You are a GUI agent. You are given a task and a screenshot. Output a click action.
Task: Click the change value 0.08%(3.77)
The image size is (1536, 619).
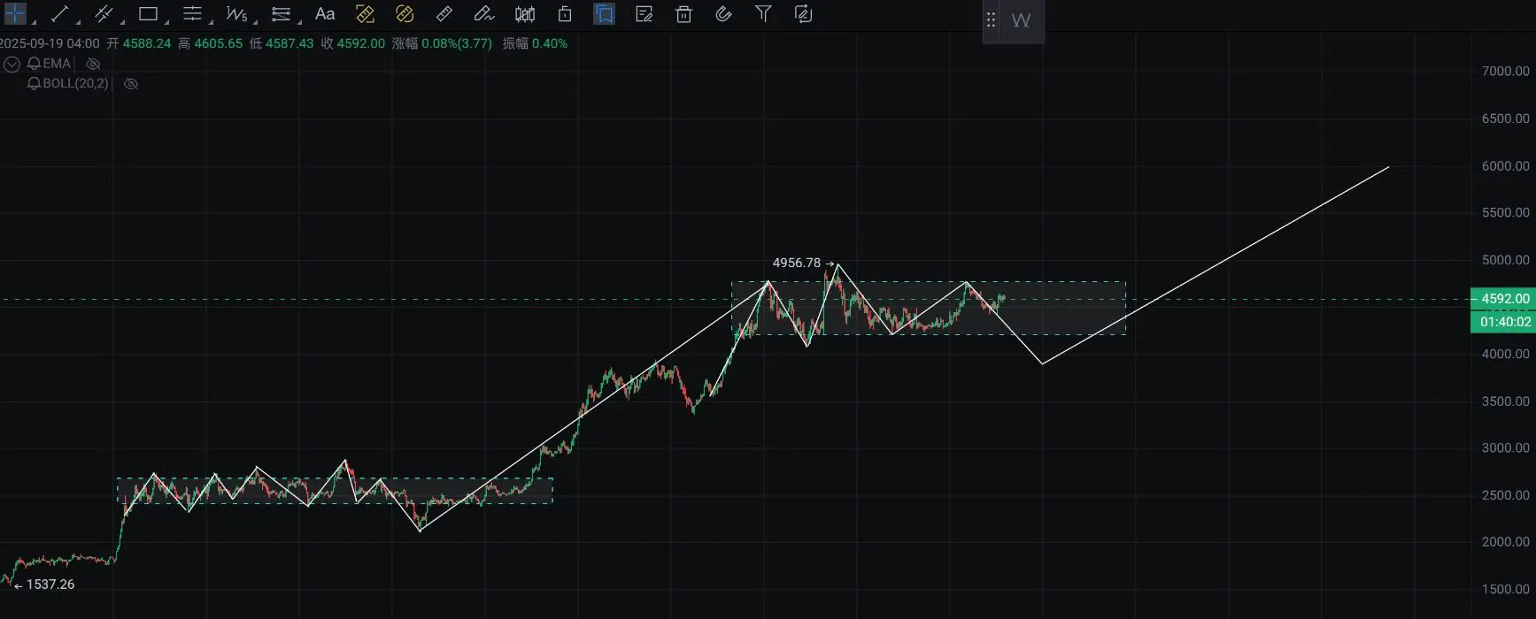[457, 43]
